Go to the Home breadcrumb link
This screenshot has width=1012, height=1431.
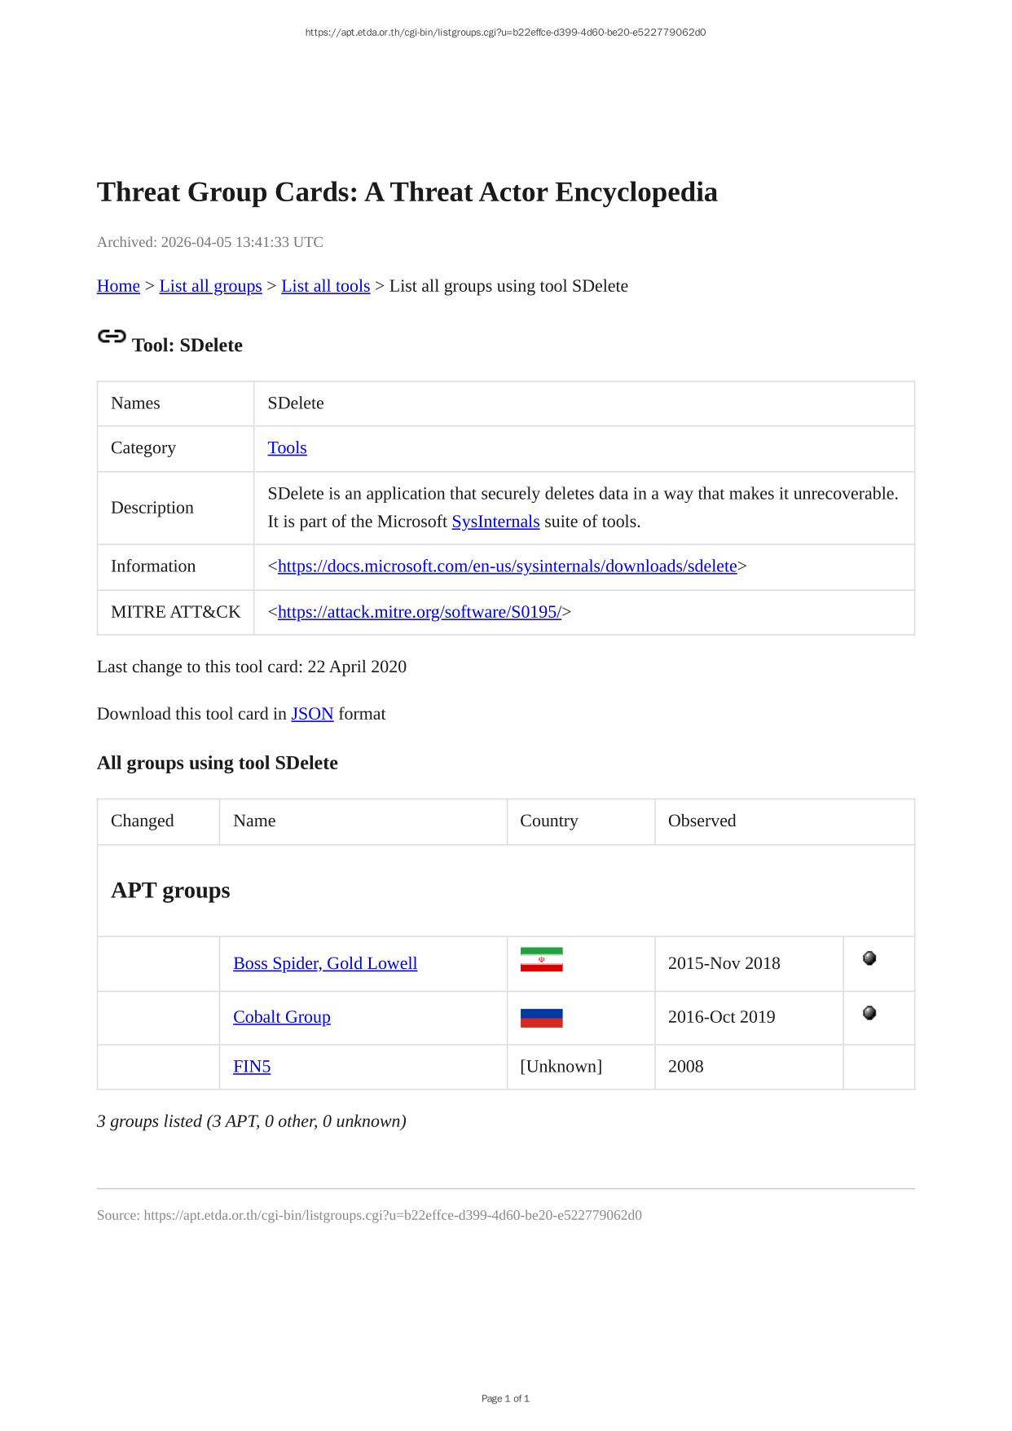118,286
